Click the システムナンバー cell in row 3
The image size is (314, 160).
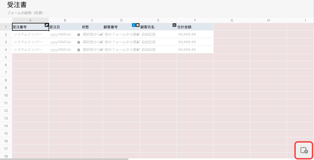coord(31,42)
